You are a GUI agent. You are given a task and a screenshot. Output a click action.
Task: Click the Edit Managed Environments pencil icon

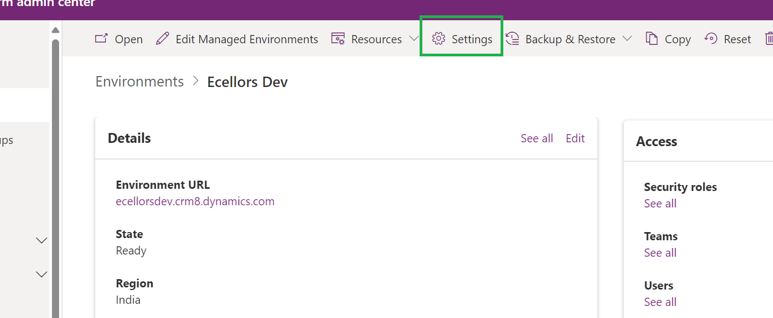click(162, 39)
